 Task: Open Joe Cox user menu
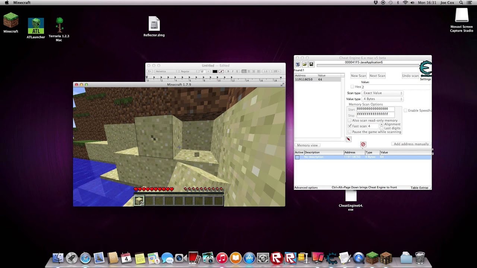[x=447, y=3]
